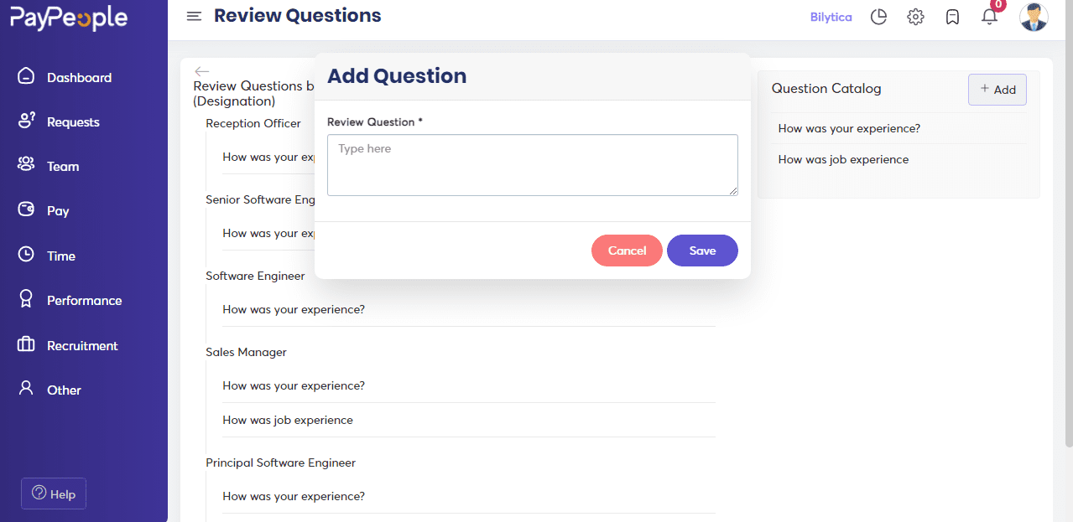The image size is (1073, 522).
Task: Click the hamburger menu icon
Action: click(194, 17)
